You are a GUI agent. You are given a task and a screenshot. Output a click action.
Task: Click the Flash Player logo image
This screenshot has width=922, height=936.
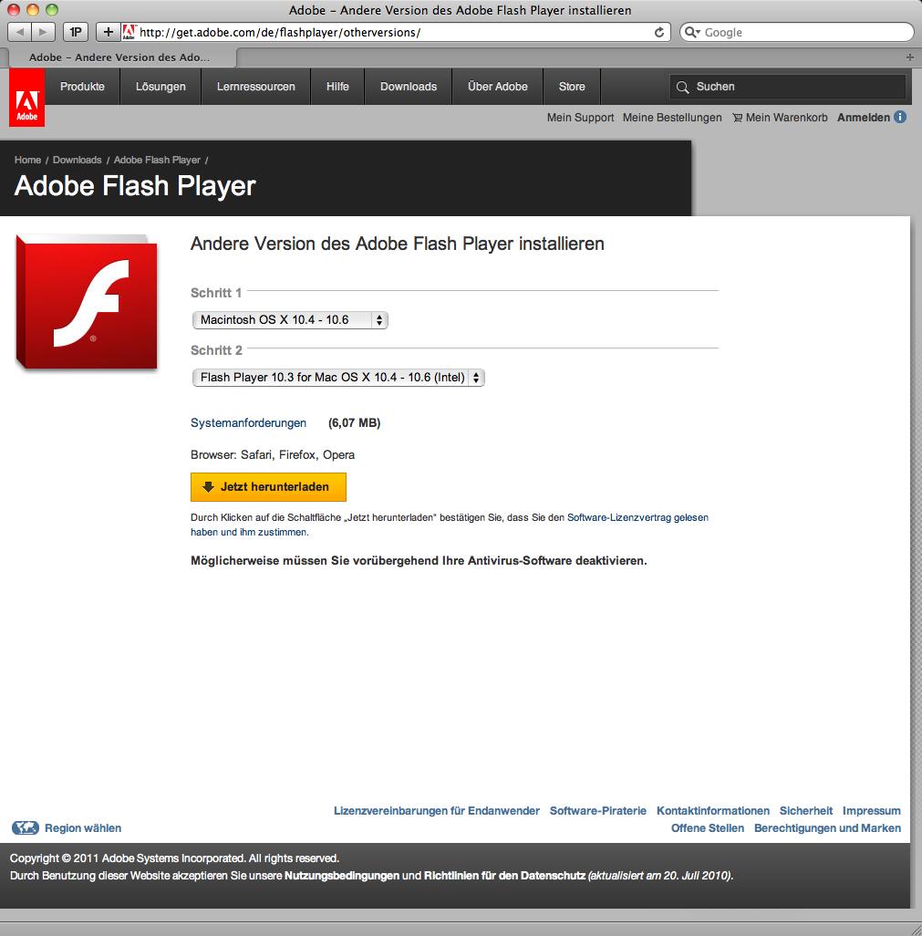[x=88, y=302]
